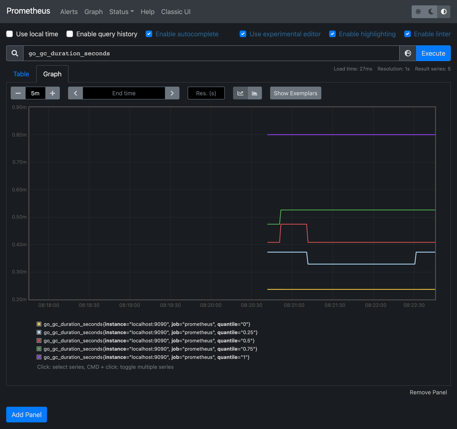Click the search magnifier icon by the query
Image resolution: width=457 pixels, height=429 pixels.
point(15,53)
